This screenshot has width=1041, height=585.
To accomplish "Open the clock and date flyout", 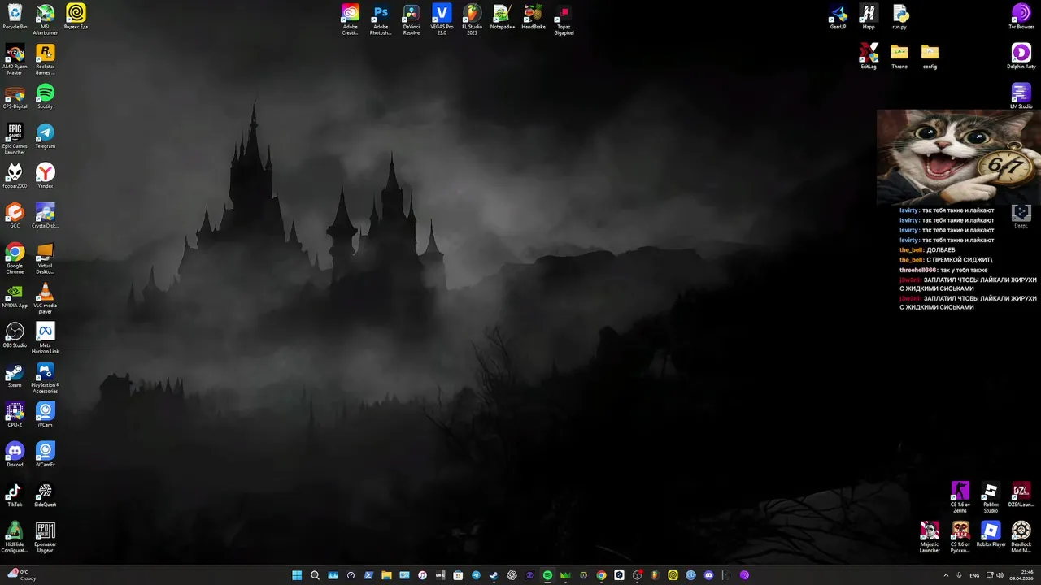I will click(x=1021, y=575).
